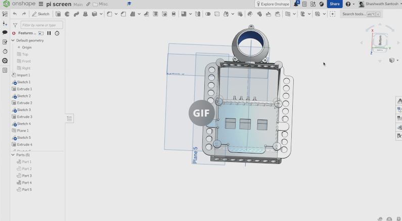The image size is (402, 221).
Task: Click the Sketch button
Action: (40, 14)
